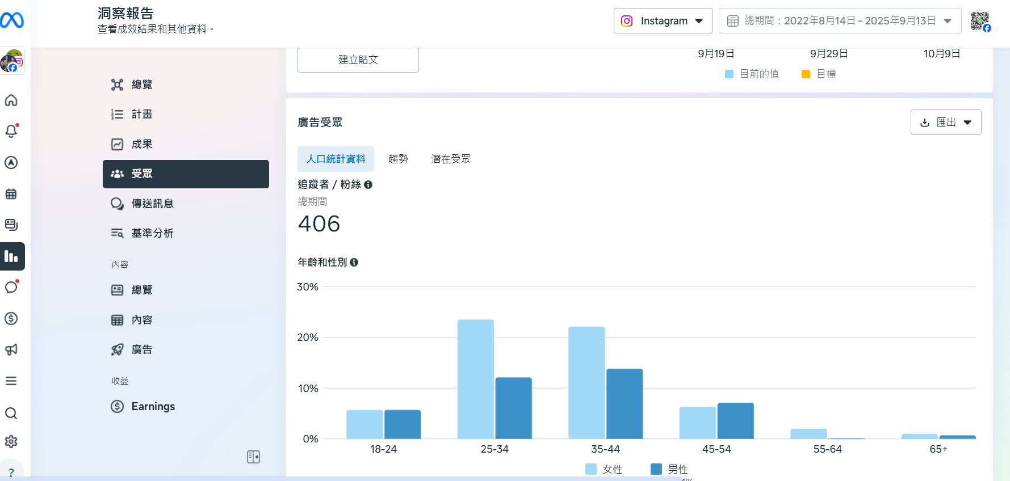
Task: Switch to the 潛在受眾 tab
Action: (x=450, y=159)
